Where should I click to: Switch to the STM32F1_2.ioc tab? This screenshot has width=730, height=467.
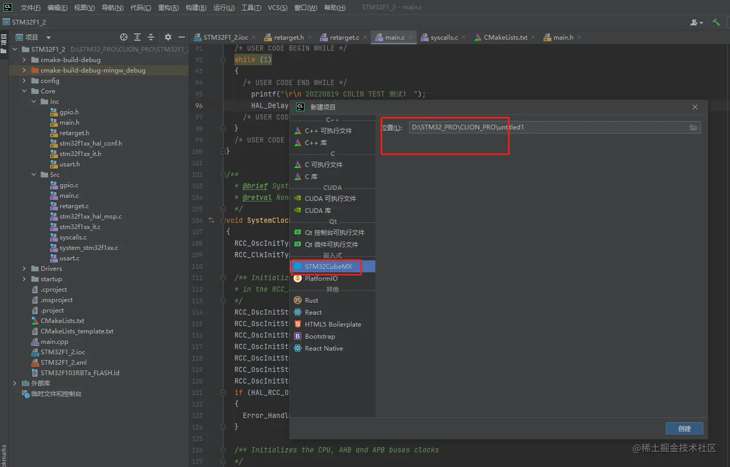(226, 37)
